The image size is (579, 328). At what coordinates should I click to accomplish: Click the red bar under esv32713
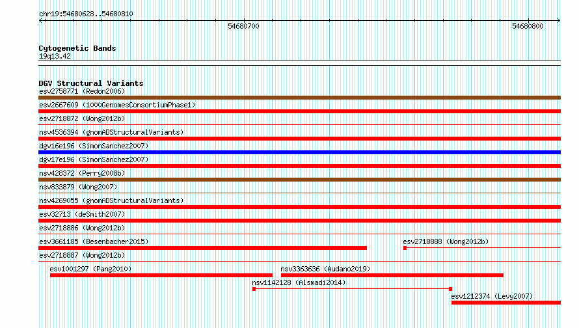[299, 221]
